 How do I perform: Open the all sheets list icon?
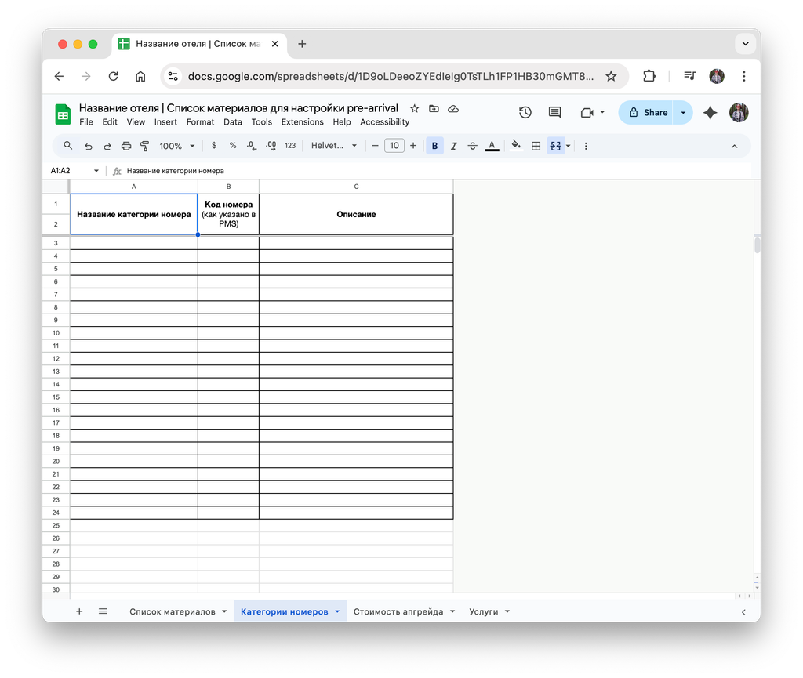tap(103, 611)
